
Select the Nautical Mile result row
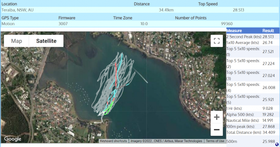(x=253, y=120)
